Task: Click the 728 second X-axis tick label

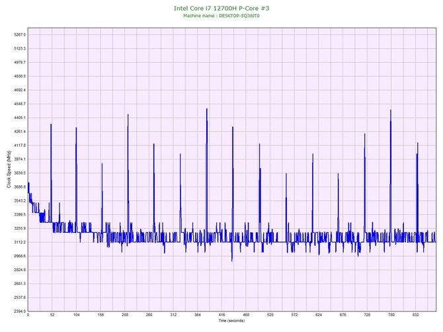Action: coord(367,315)
